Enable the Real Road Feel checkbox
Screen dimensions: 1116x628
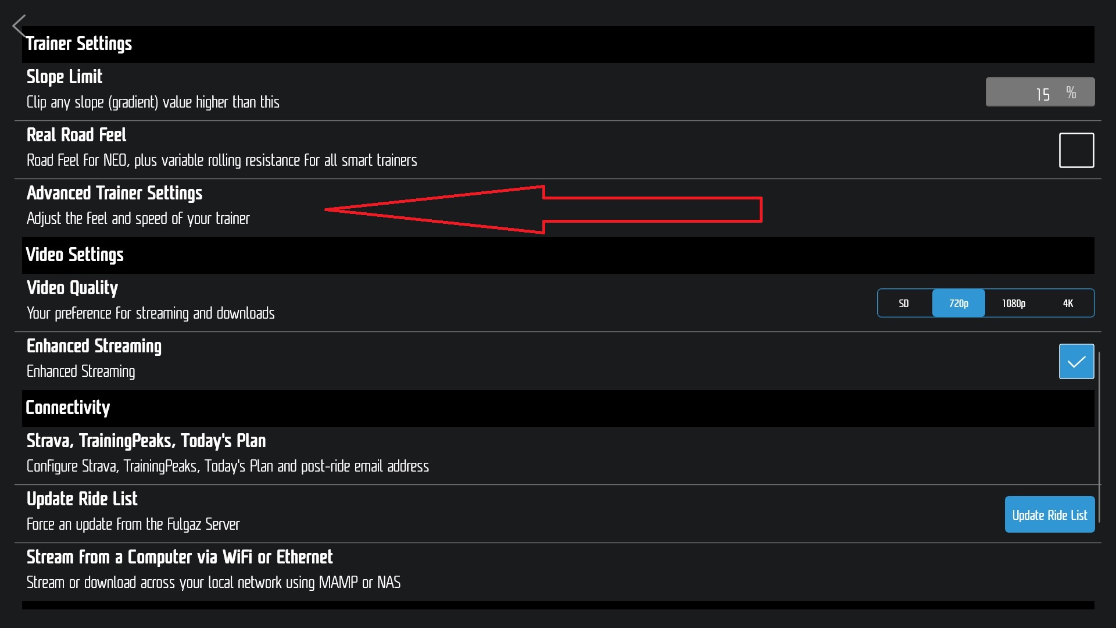[x=1076, y=150]
